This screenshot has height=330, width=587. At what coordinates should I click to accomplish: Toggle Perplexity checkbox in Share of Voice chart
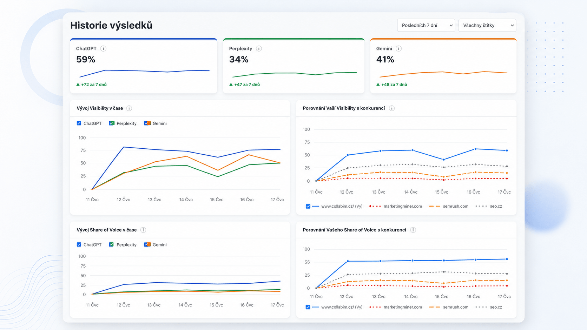click(x=111, y=245)
